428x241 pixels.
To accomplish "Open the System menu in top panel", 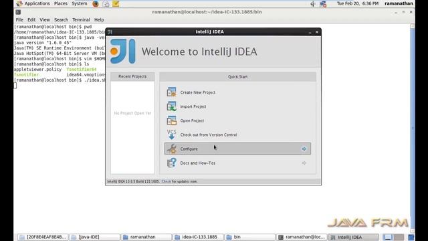I will (79, 3).
